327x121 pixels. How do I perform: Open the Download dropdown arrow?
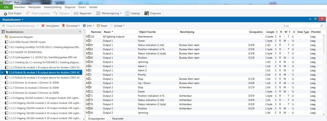(x=80, y=26)
